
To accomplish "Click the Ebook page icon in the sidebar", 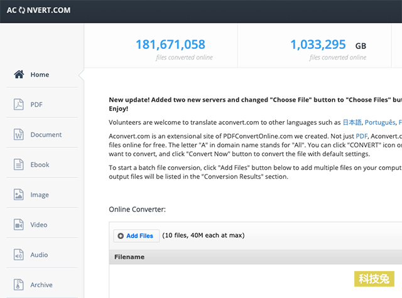I will [x=18, y=164].
